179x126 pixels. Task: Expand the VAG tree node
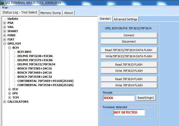point(4,27)
